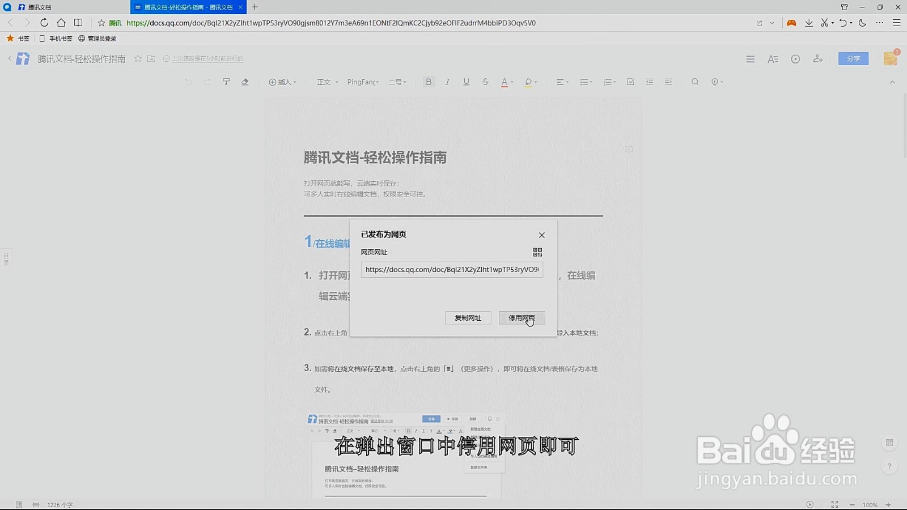The width and height of the screenshot is (907, 510).
Task: Toggle underline formatting
Action: [466, 82]
